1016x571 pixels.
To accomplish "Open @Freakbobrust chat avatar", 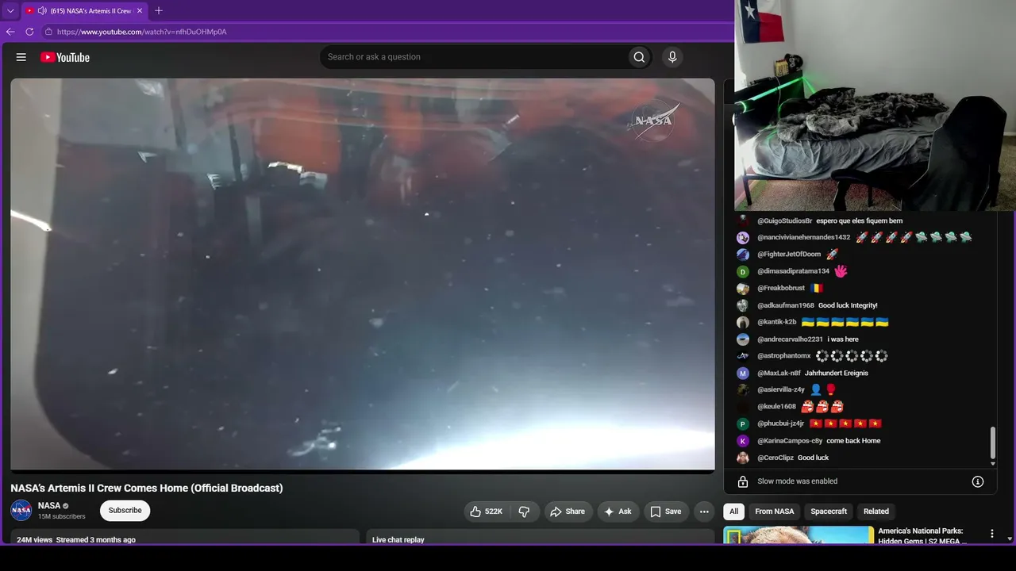I will (743, 289).
